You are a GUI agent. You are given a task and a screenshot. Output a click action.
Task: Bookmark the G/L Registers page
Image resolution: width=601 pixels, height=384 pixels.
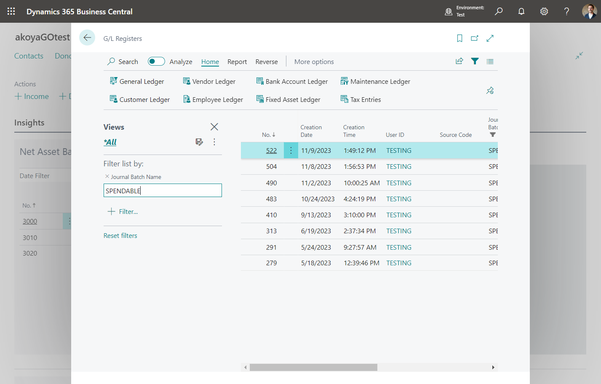[x=459, y=38]
